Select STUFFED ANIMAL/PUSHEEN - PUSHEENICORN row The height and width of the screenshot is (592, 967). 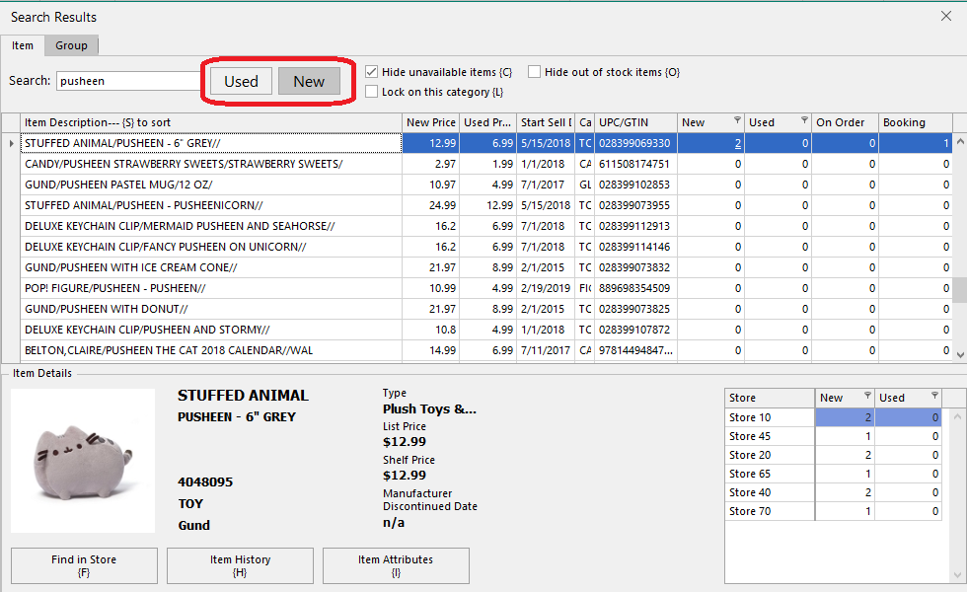(486, 205)
